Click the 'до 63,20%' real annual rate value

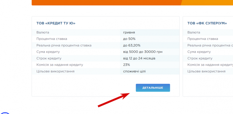[132, 45]
